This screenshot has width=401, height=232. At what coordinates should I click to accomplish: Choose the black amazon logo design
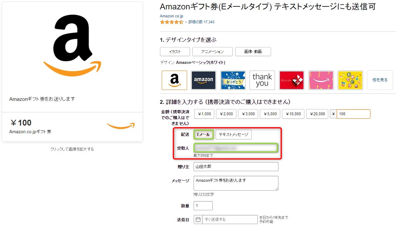(x=203, y=80)
